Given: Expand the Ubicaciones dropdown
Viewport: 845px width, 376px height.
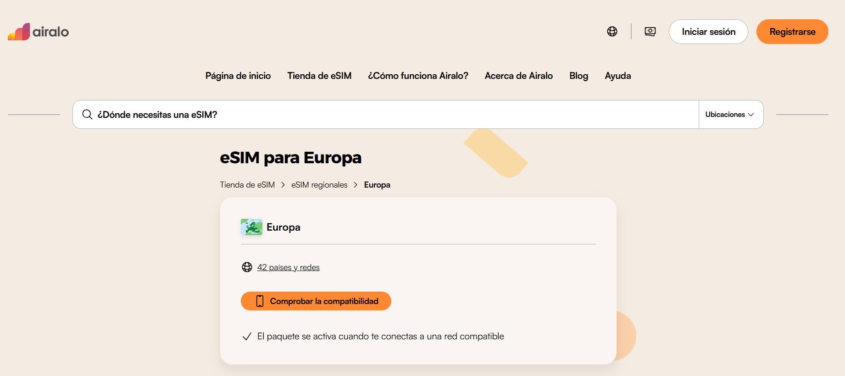Looking at the screenshot, I should pyautogui.click(x=730, y=115).
